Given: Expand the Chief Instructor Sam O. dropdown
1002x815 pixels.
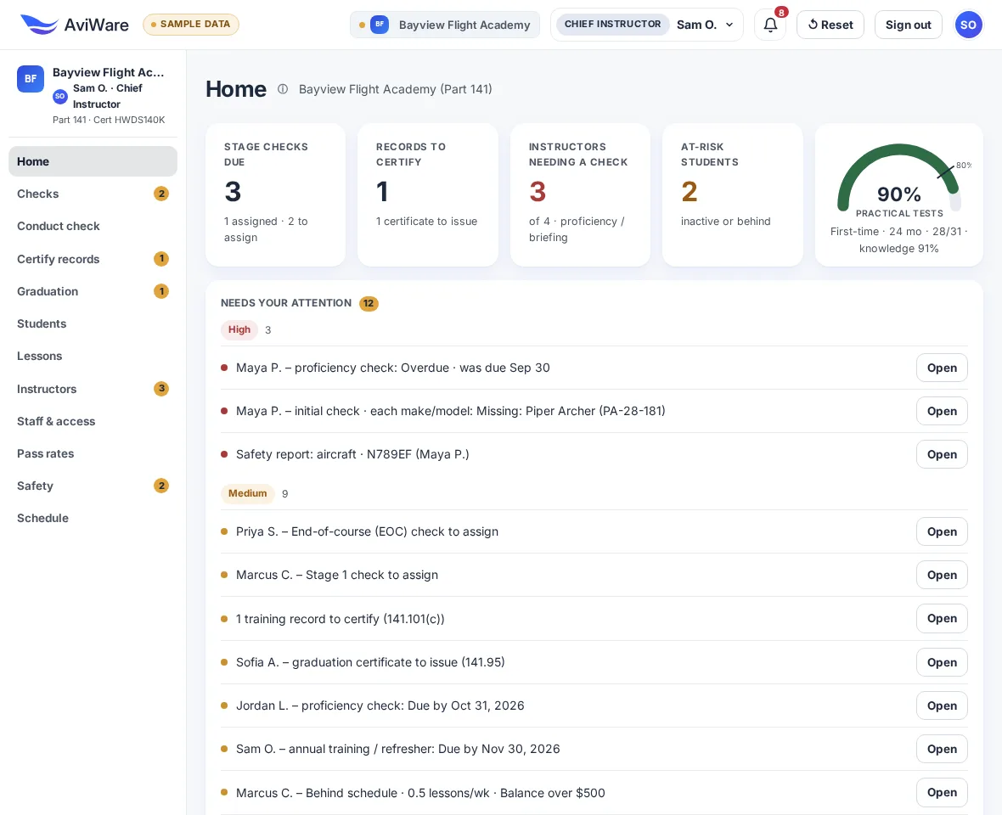Looking at the screenshot, I should (647, 25).
